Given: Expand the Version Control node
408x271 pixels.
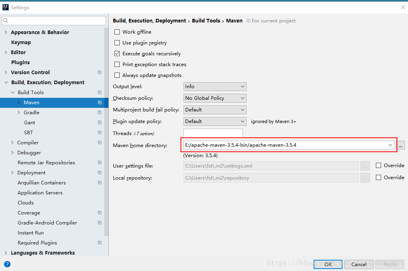Looking at the screenshot, I should (x=6, y=72).
